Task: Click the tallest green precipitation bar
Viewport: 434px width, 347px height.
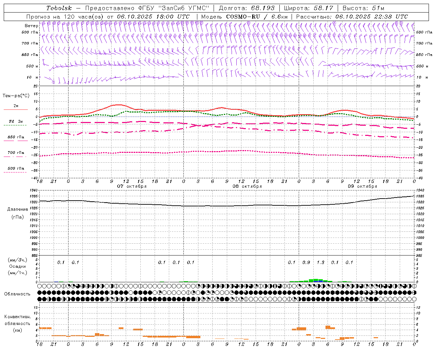Action: 316,280
